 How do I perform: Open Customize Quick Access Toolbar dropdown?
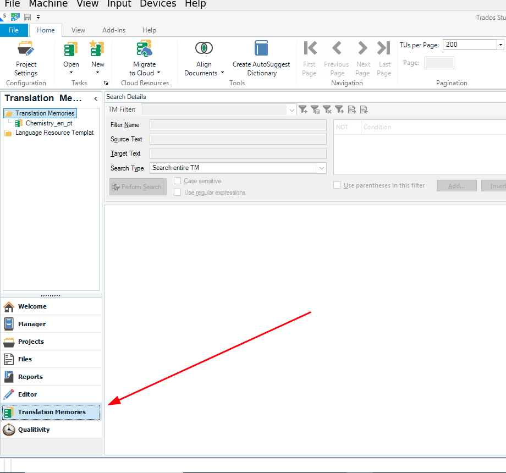38,17
